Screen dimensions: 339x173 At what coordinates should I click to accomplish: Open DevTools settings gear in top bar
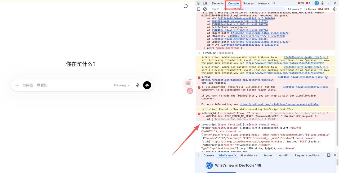323,3
